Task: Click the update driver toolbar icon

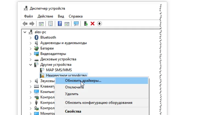Action: [86, 24]
